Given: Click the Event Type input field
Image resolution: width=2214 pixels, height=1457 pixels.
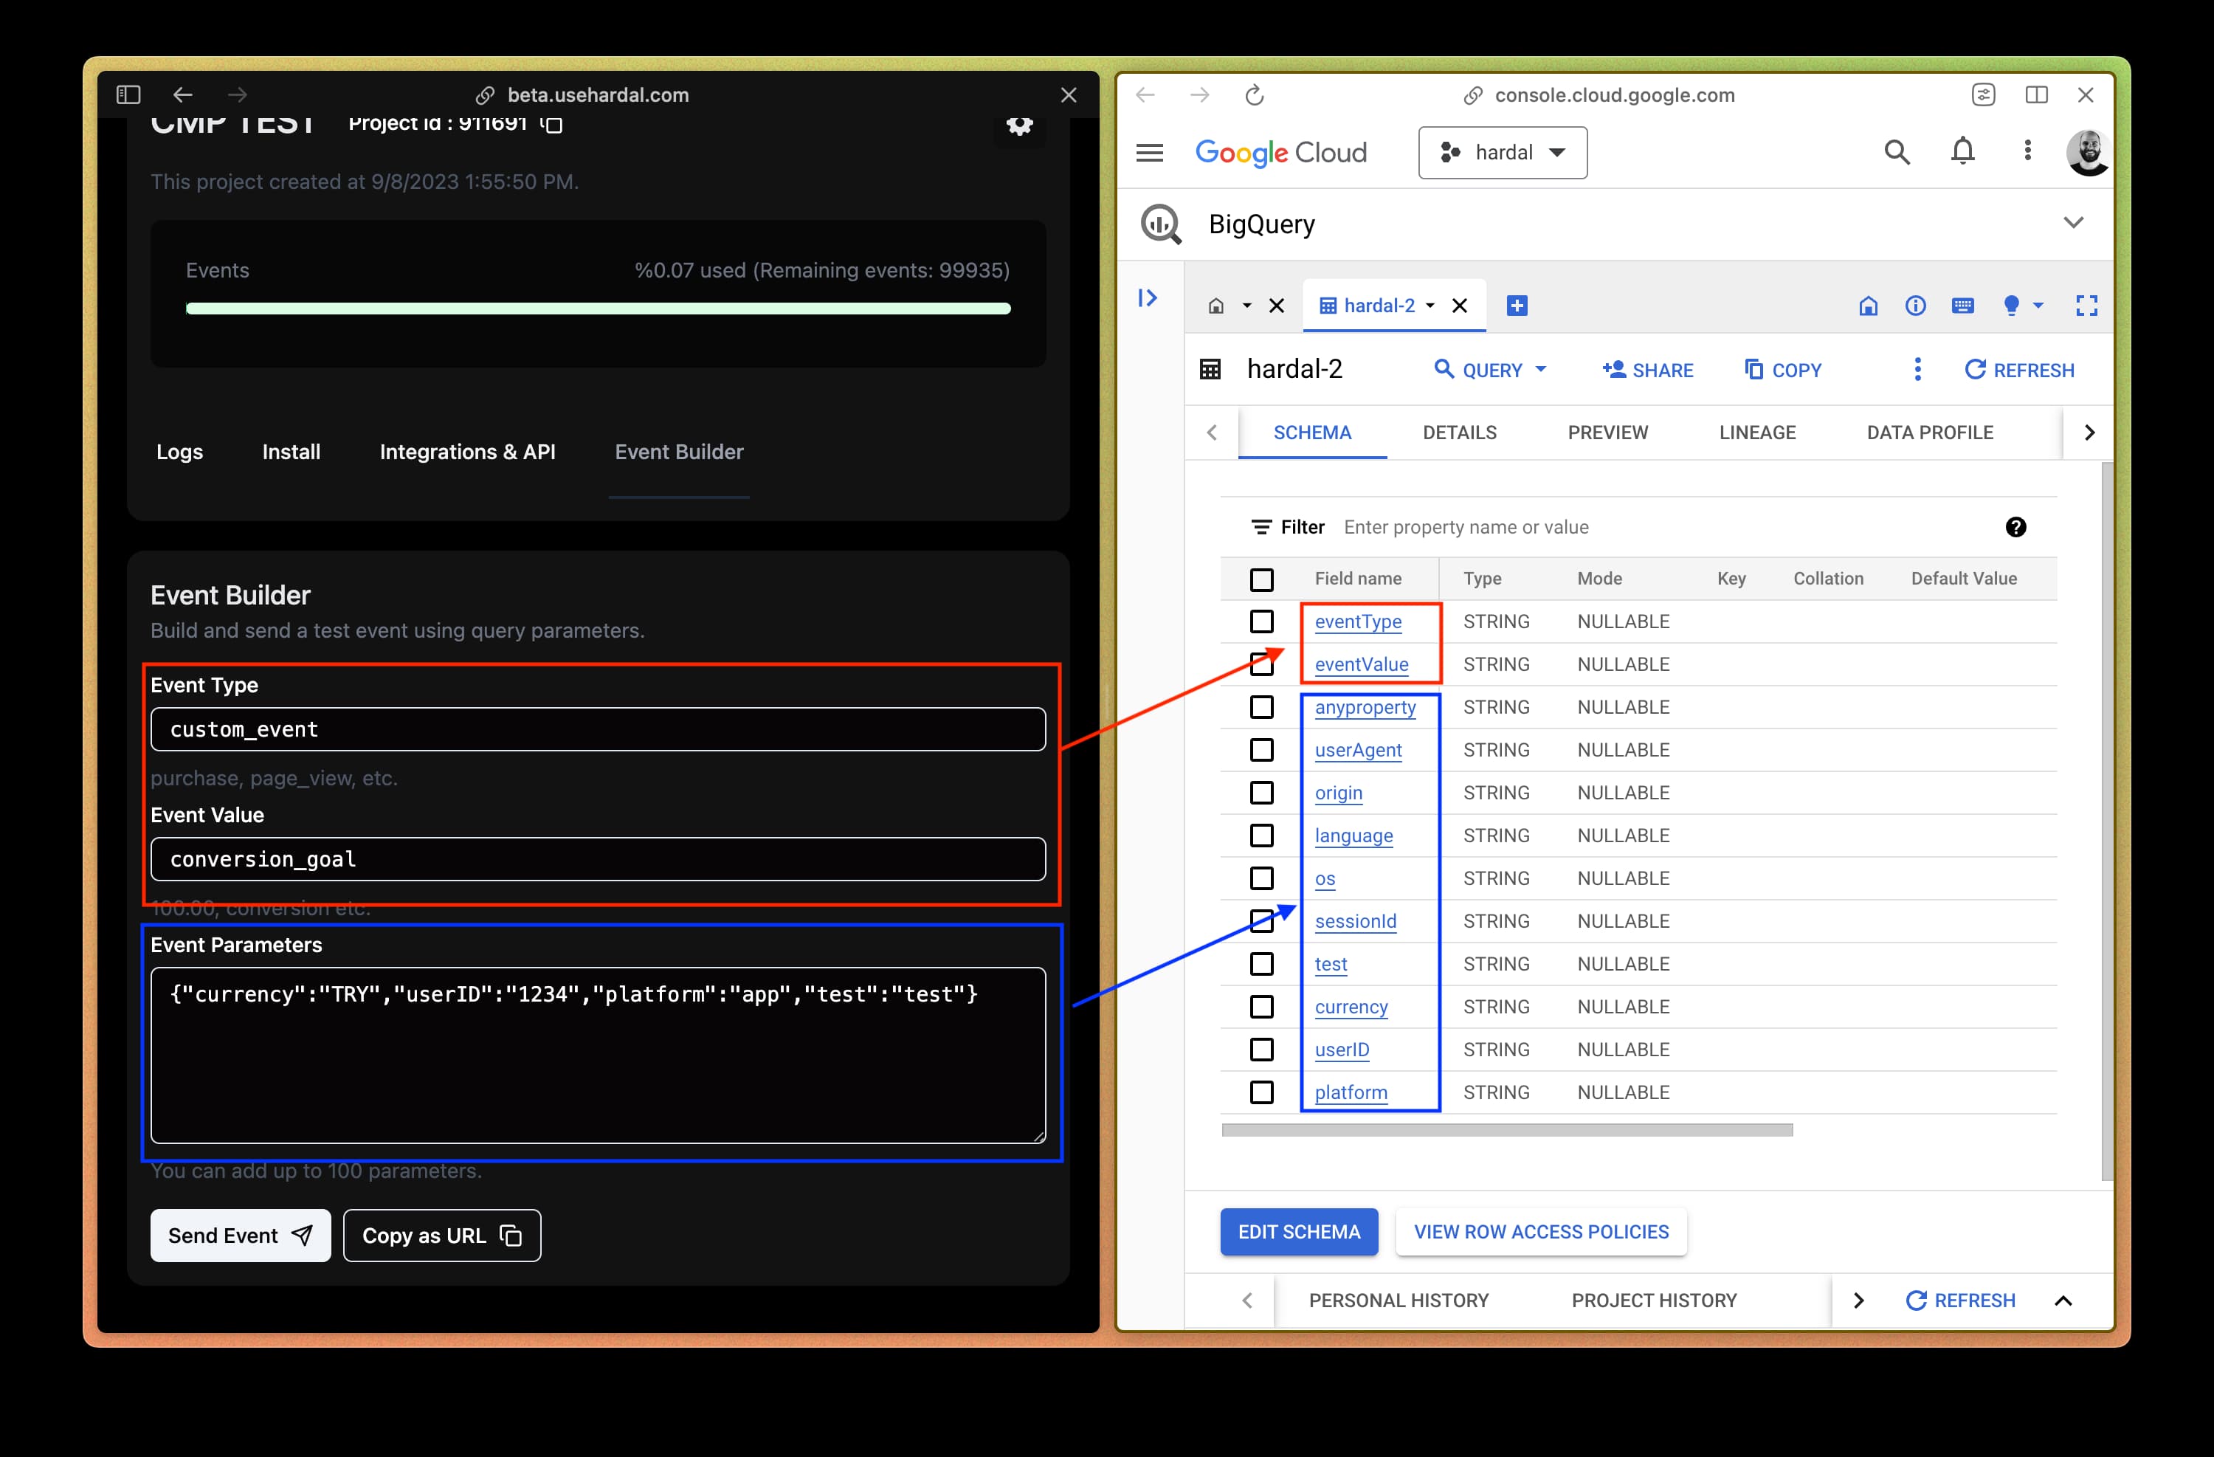Looking at the screenshot, I should point(599,729).
